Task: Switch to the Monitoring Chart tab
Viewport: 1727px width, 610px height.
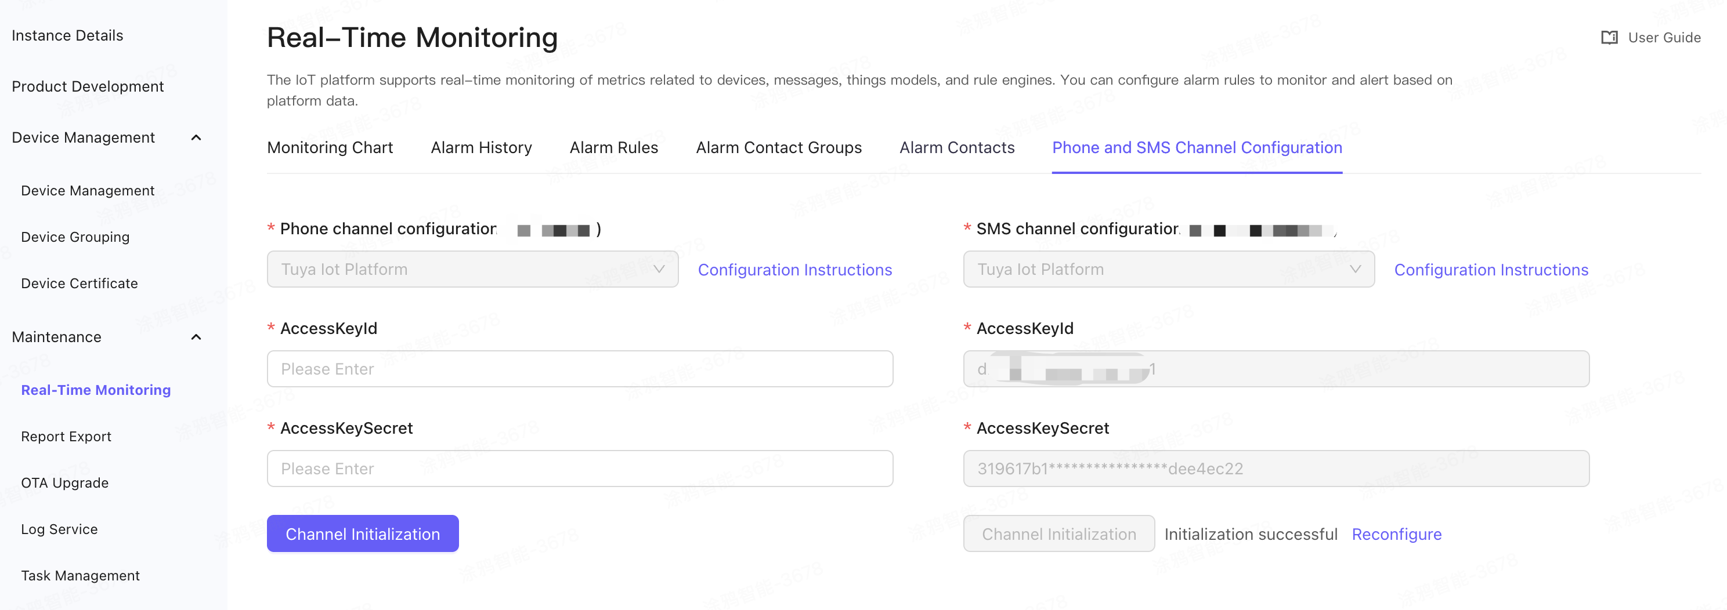Action: (330, 147)
